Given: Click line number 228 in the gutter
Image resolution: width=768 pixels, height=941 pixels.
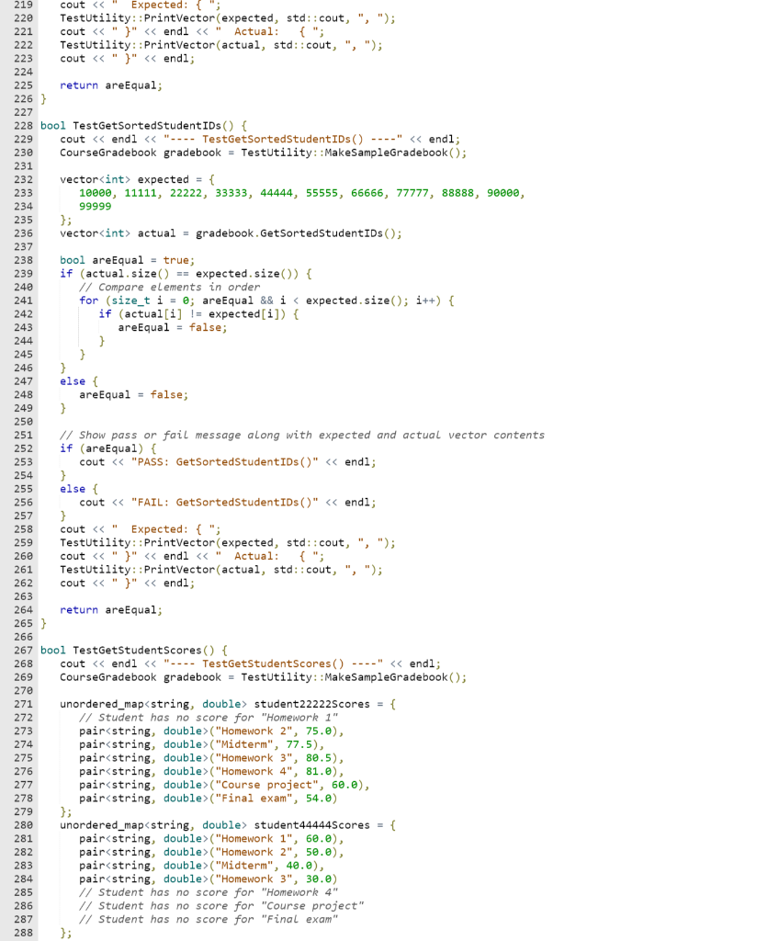Looking at the screenshot, I should 26,125.
